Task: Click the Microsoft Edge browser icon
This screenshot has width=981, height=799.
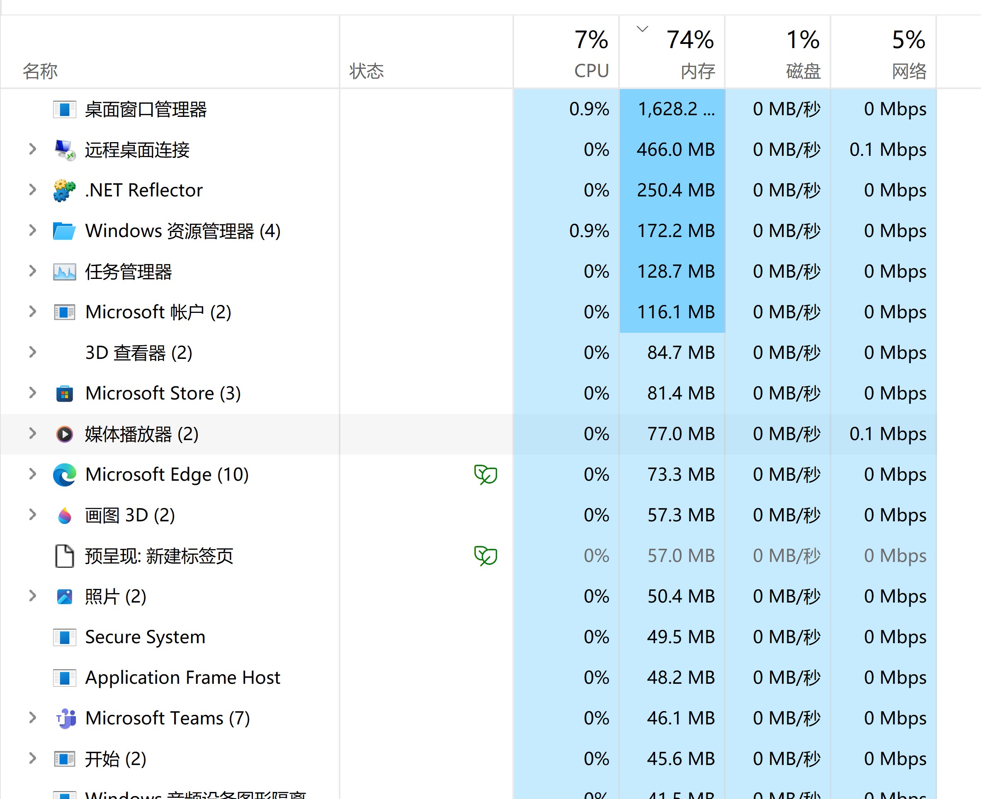Action: click(x=65, y=475)
